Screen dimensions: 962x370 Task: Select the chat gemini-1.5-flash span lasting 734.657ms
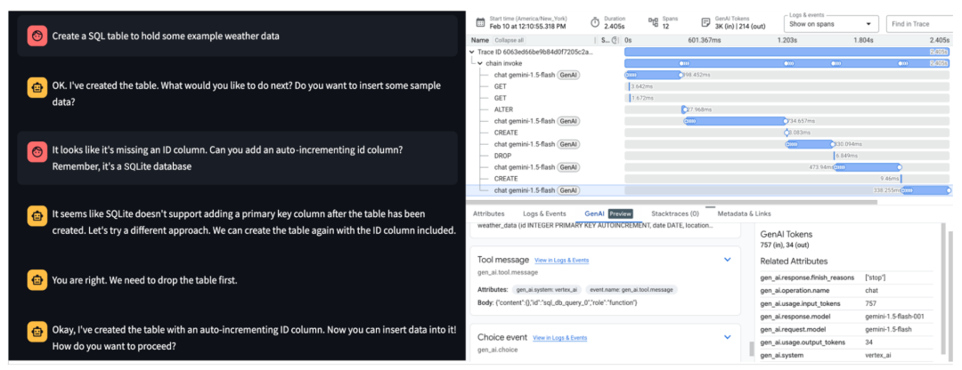pyautogui.click(x=709, y=121)
